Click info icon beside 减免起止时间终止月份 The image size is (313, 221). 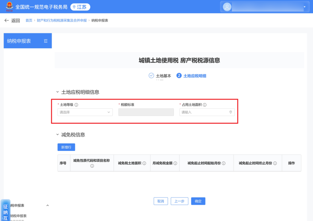pos(275,163)
